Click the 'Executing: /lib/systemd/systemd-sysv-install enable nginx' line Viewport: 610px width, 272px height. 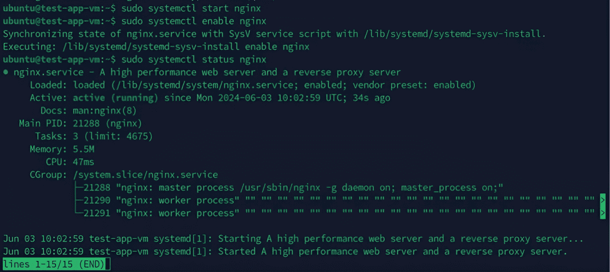pos(156,47)
